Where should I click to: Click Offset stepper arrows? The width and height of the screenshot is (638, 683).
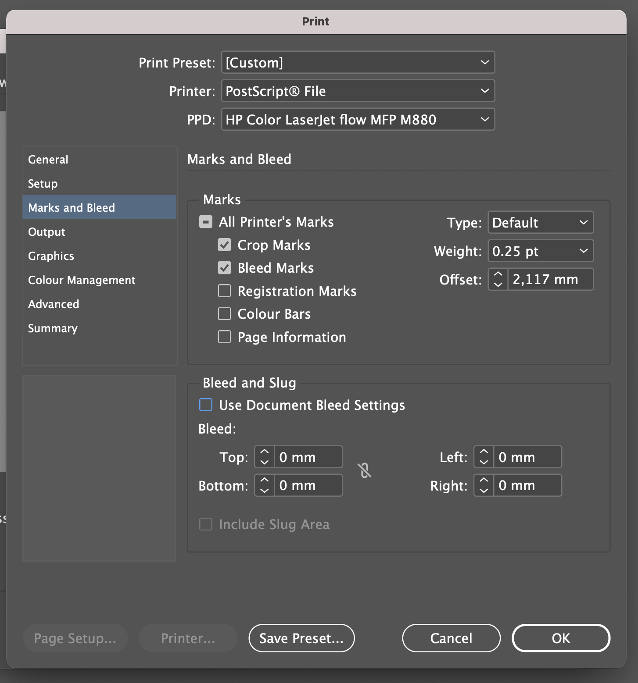click(x=498, y=279)
